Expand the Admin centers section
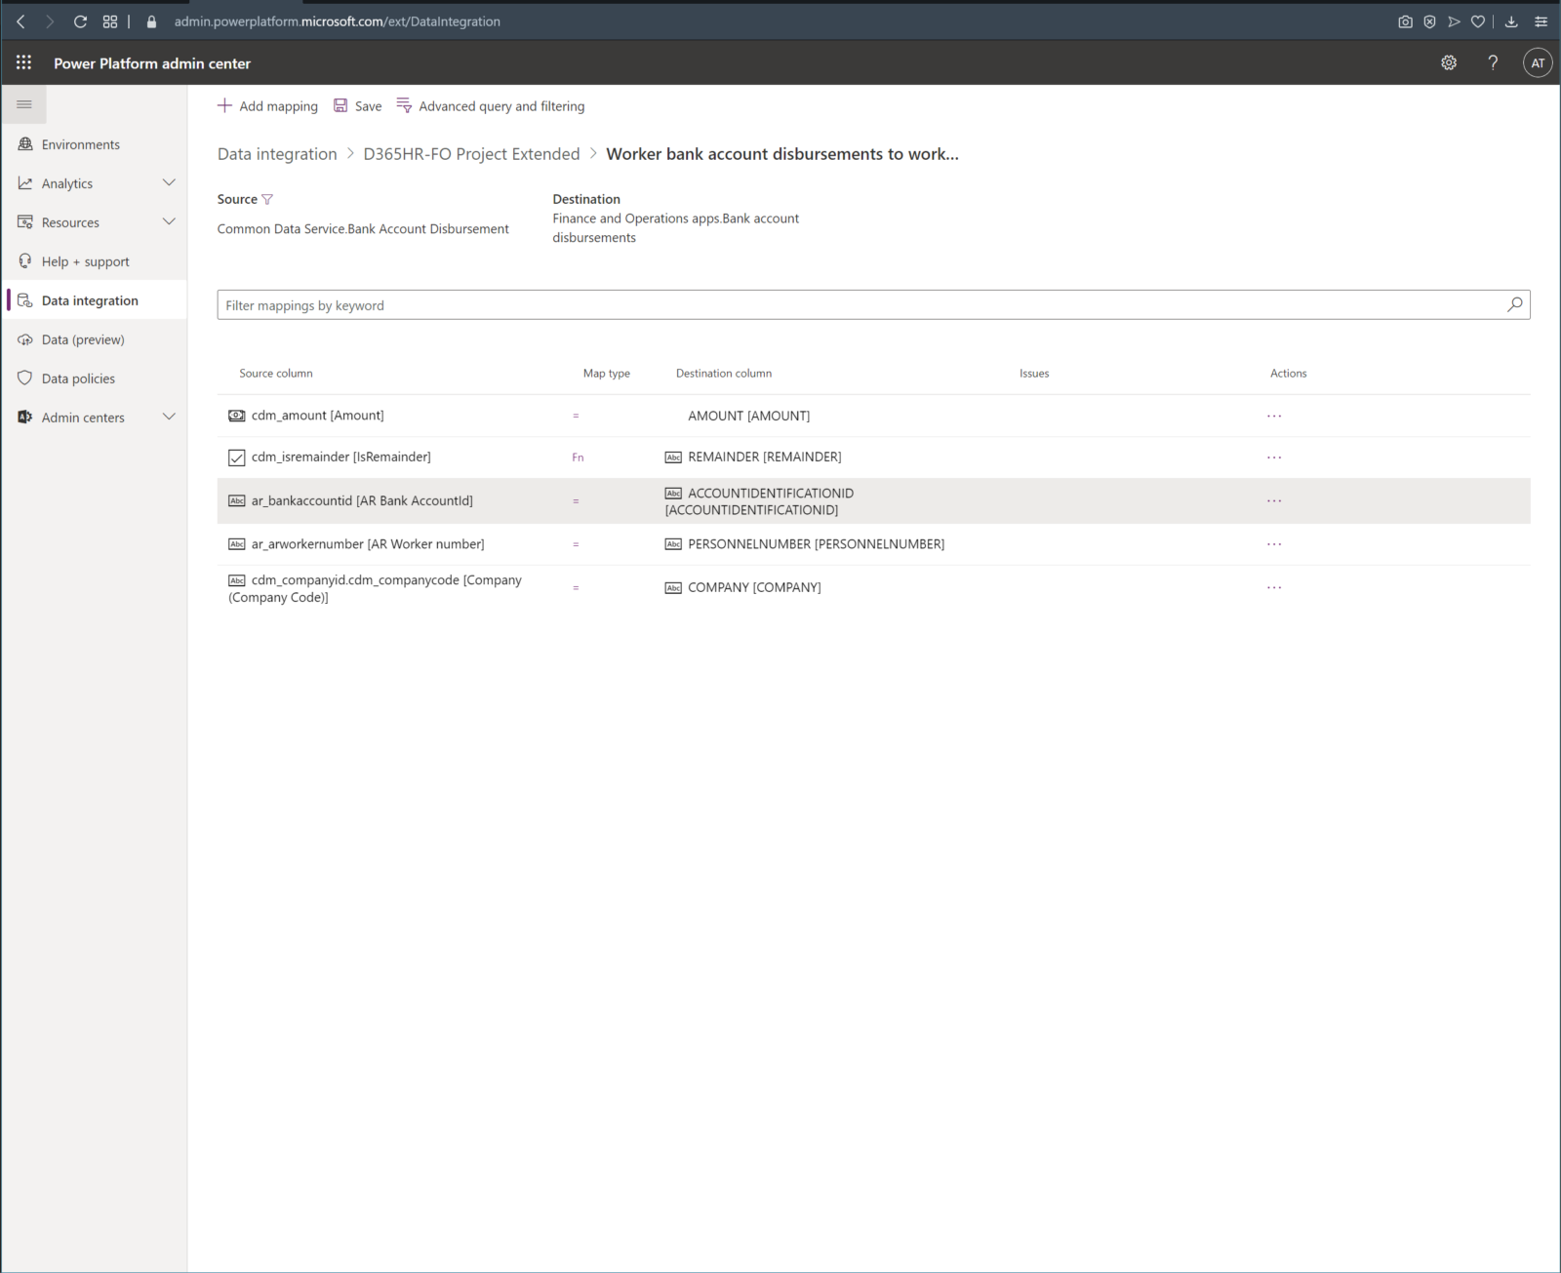 169,418
